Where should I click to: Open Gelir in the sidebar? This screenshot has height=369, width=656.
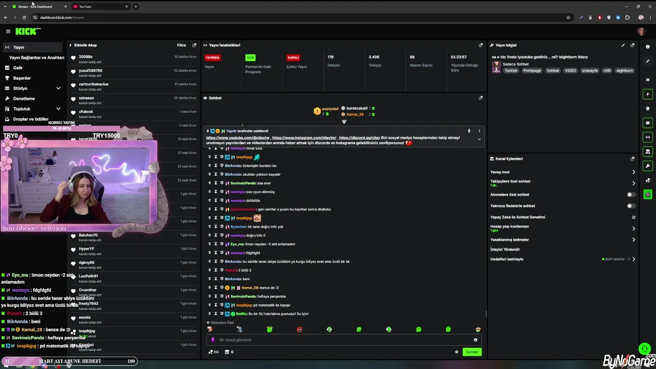pos(18,68)
